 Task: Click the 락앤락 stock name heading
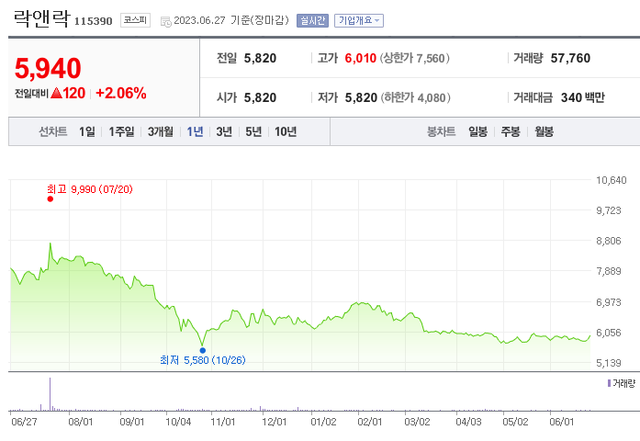tap(42, 18)
